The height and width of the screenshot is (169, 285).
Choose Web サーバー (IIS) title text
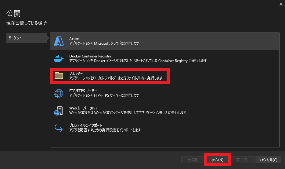click(x=83, y=108)
